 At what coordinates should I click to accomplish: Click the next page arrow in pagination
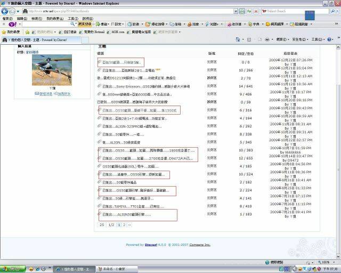pos(129,225)
